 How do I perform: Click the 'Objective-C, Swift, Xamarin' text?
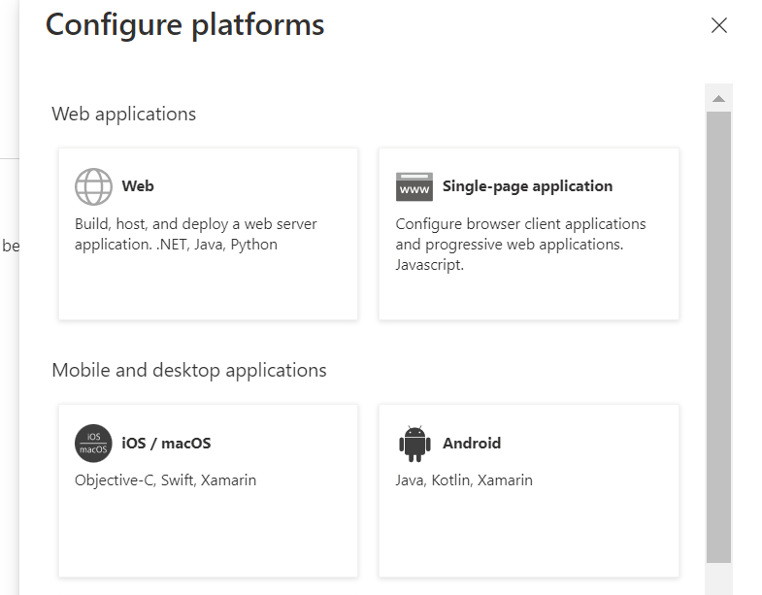tap(165, 479)
